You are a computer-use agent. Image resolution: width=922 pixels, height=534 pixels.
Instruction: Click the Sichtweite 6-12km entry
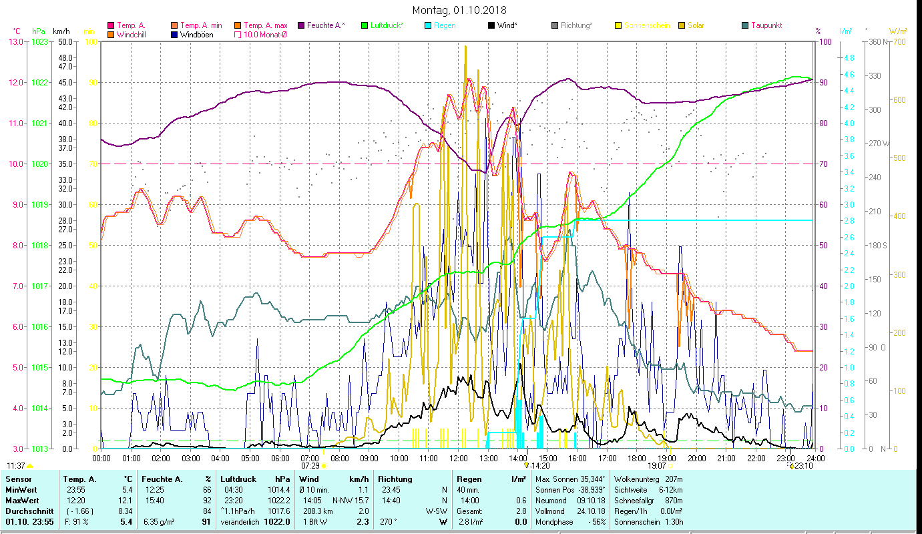coord(649,489)
